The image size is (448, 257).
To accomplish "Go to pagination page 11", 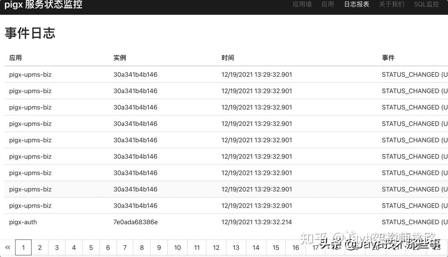I will (x=197, y=247).
